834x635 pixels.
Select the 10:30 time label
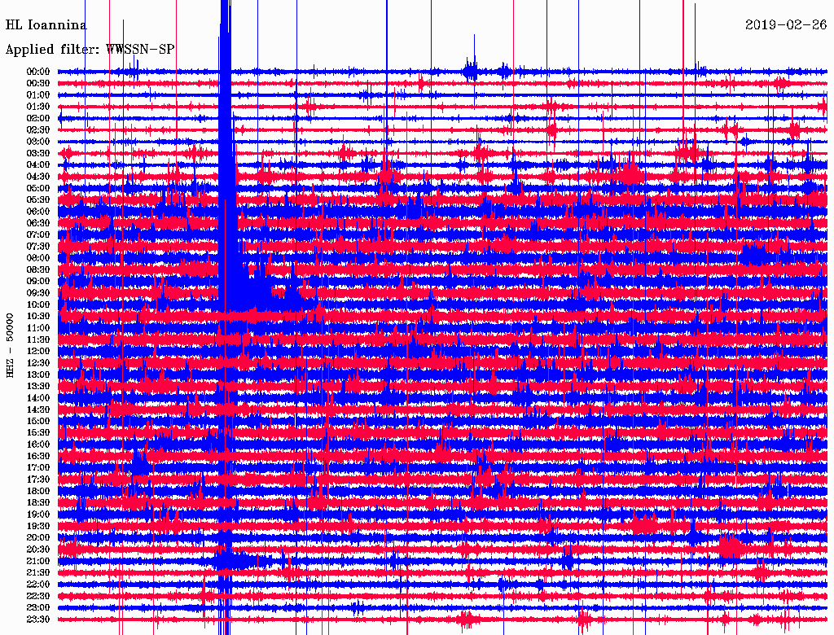tap(38, 316)
